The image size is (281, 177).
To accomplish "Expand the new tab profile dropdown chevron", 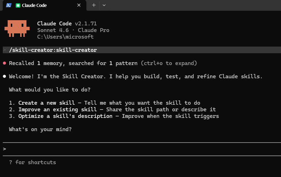I will pyautogui.click(x=104, y=5).
